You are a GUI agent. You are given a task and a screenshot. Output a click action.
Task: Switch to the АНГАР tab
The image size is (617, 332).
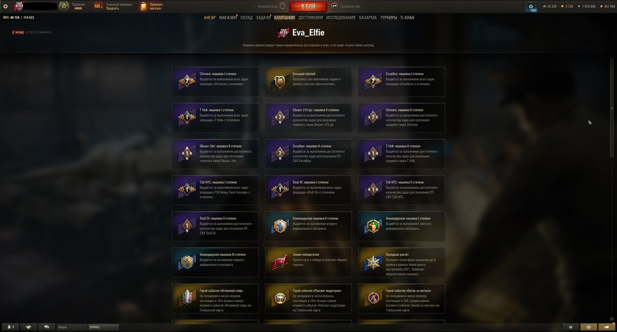pyautogui.click(x=210, y=18)
